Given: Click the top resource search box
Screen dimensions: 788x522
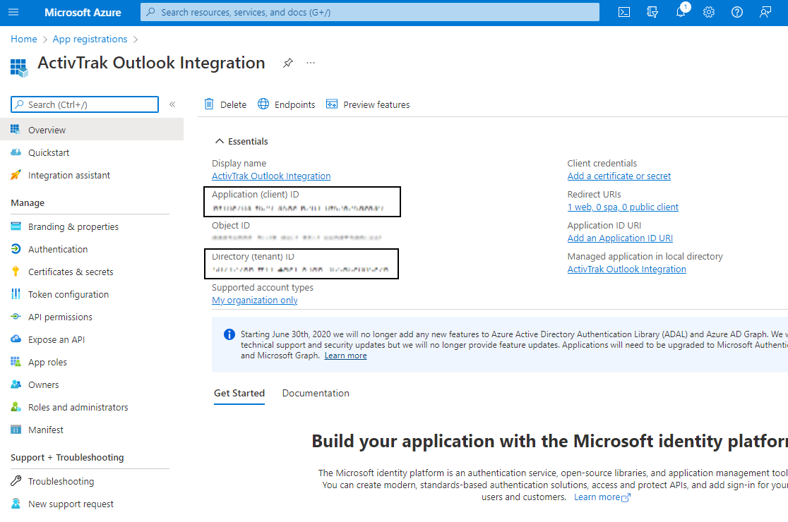Looking at the screenshot, I should tap(369, 12).
